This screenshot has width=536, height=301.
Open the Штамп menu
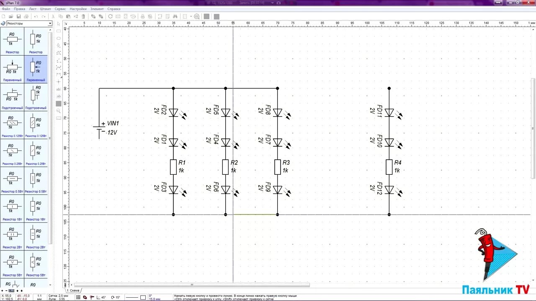pyautogui.click(x=45, y=9)
